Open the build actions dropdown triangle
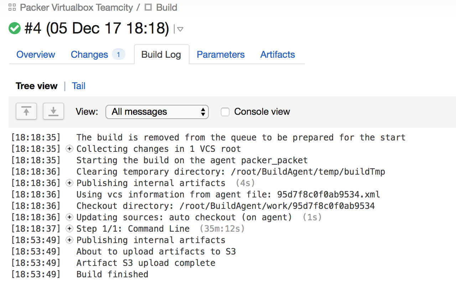The image size is (456, 293). pos(180,29)
